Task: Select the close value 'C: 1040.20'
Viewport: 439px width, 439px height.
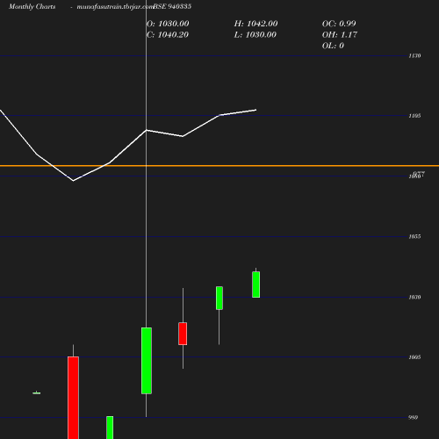Action: click(168, 34)
